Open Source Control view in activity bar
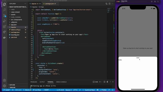This screenshot has height=92, width=163. coord(4,16)
